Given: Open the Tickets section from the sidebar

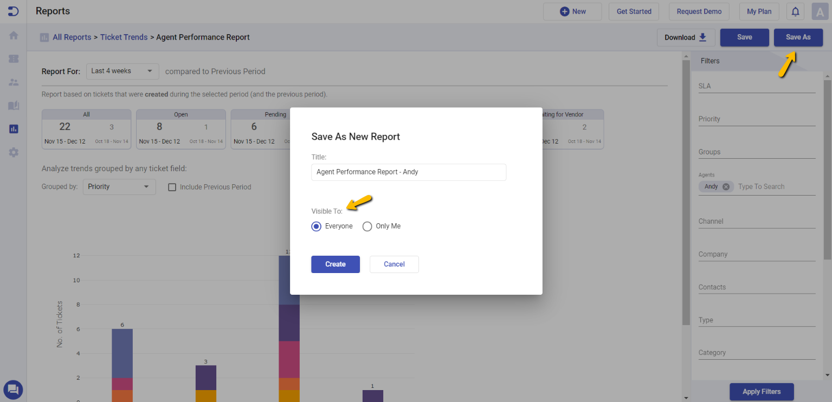Looking at the screenshot, I should pyautogui.click(x=13, y=59).
